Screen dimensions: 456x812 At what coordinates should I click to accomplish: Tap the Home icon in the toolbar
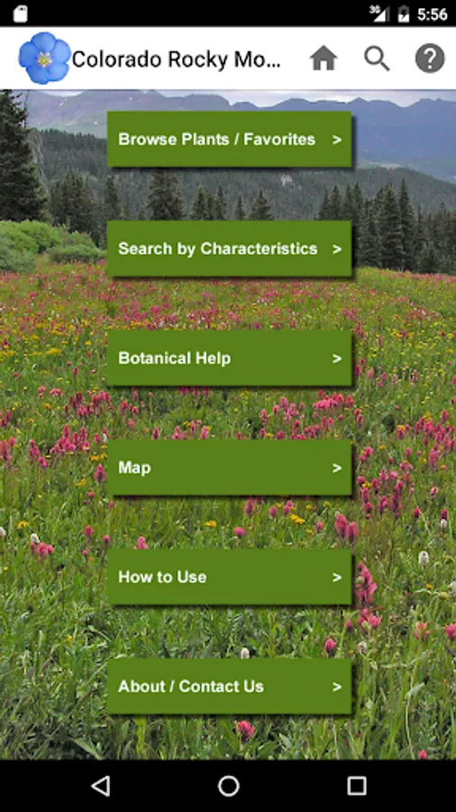coord(324,59)
